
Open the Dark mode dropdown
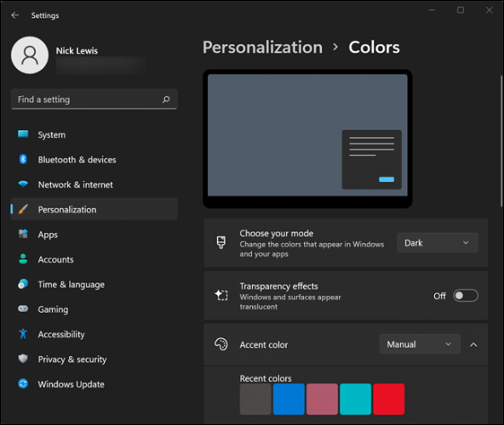[437, 242]
